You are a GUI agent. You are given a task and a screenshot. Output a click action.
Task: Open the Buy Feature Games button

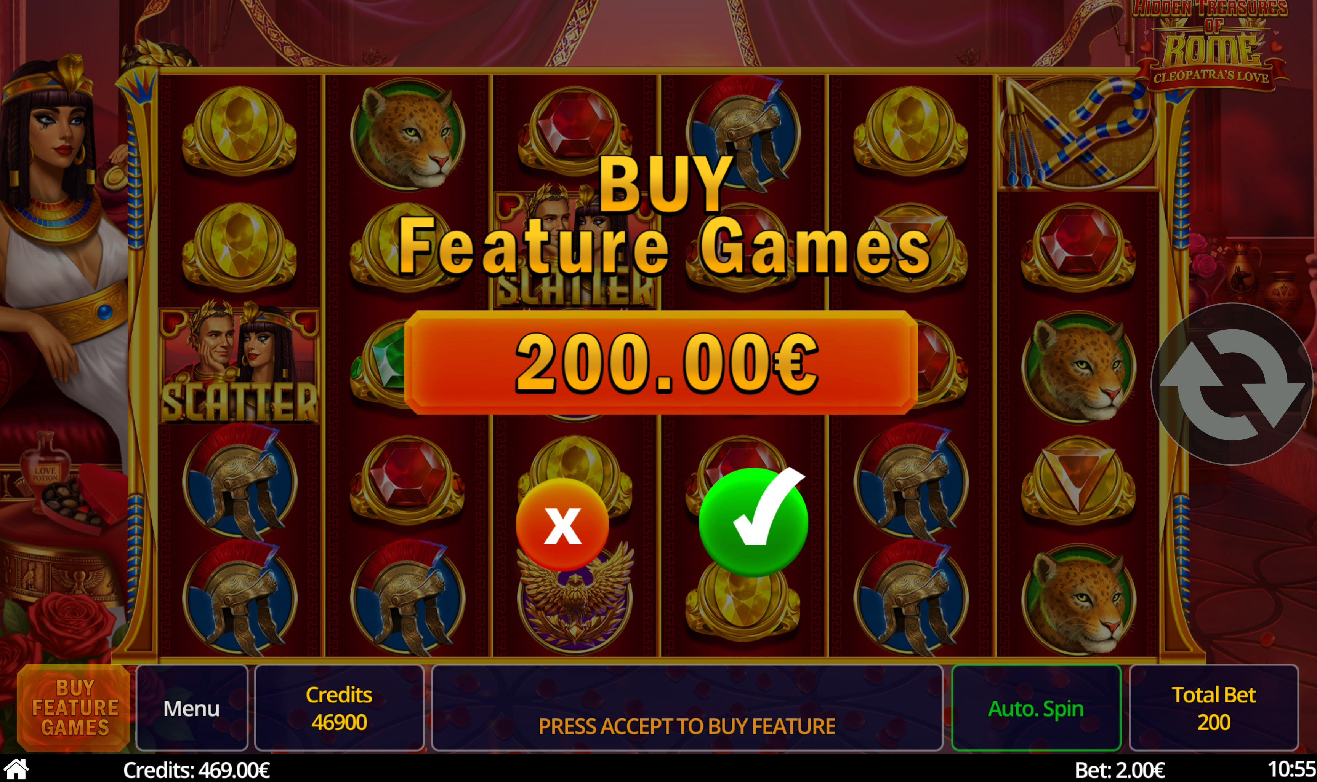[x=74, y=707]
